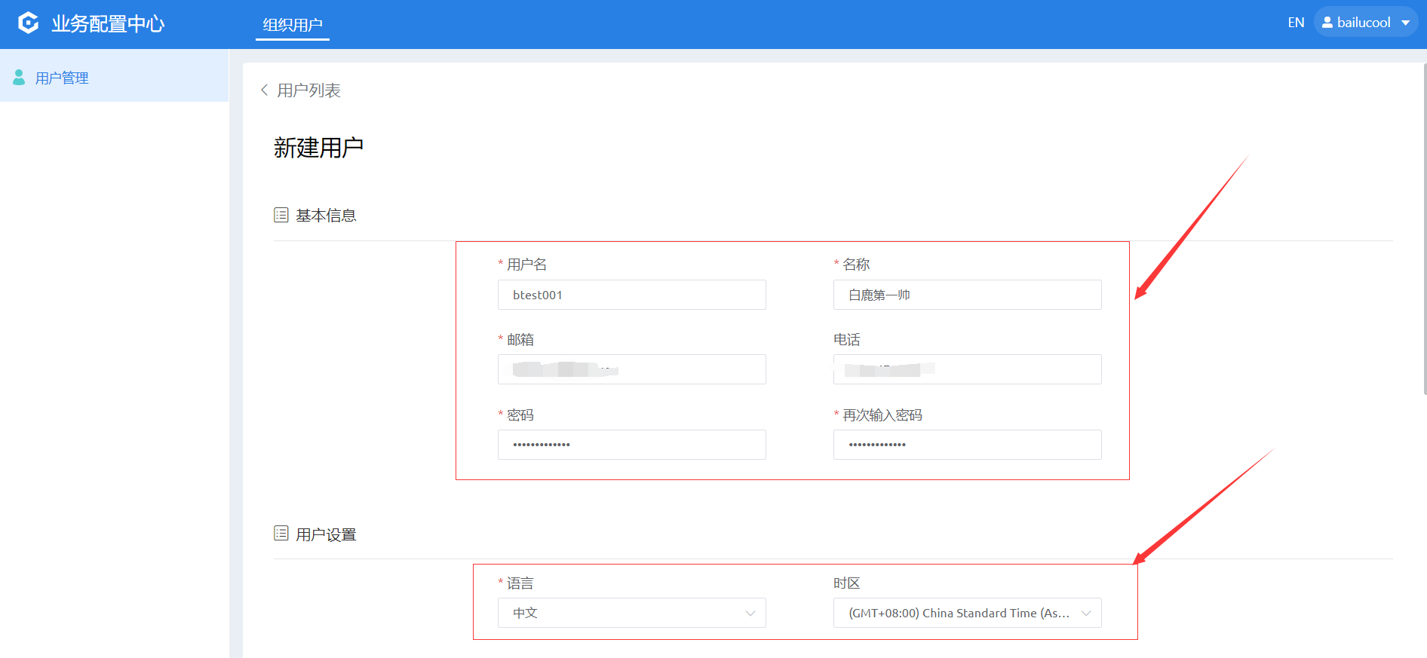Viewport: 1427px width, 658px height.
Task: Focus the 邮箱 input field
Action: coord(631,369)
